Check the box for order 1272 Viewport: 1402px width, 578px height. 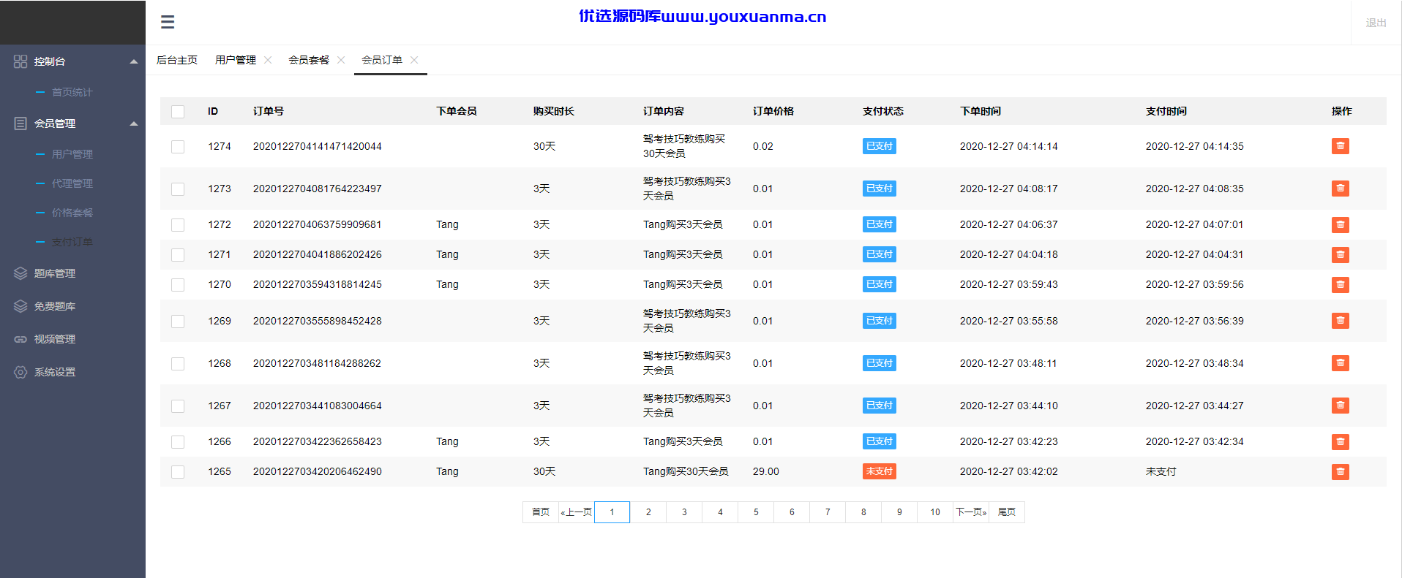[x=178, y=225]
